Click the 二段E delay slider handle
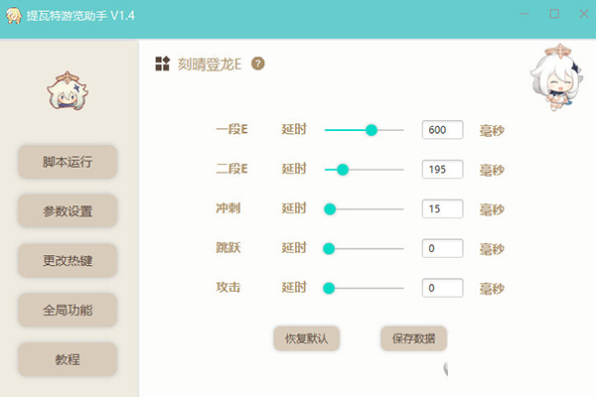 point(343,170)
